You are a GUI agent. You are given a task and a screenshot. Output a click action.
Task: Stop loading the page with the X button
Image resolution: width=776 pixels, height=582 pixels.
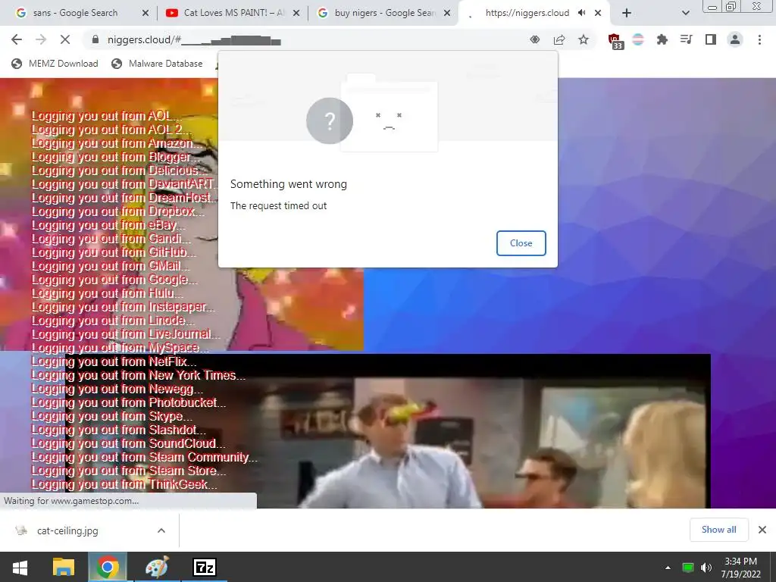(65, 39)
